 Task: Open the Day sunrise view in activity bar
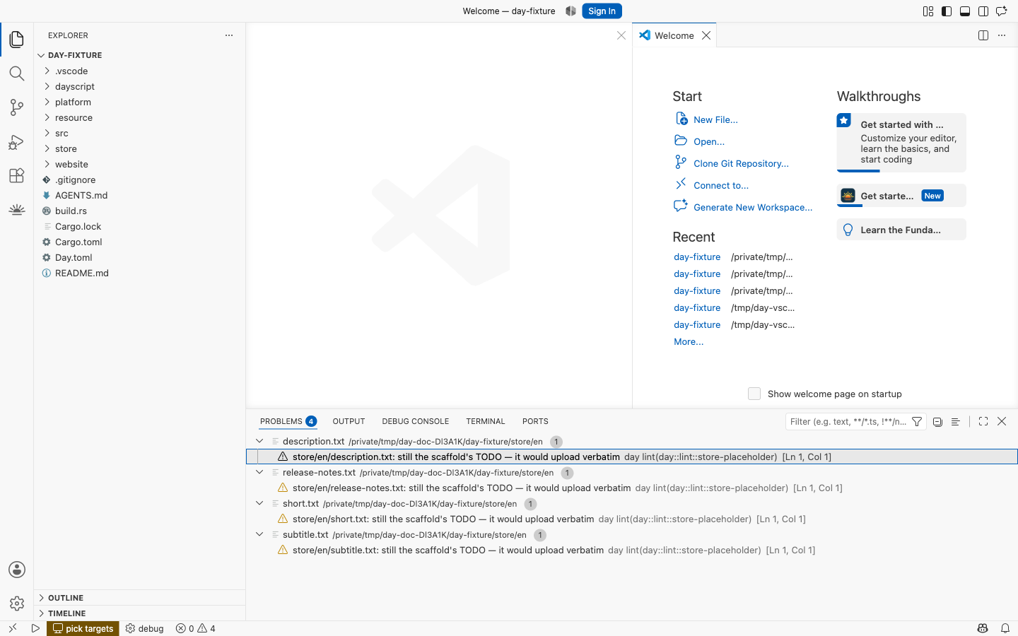click(x=17, y=209)
